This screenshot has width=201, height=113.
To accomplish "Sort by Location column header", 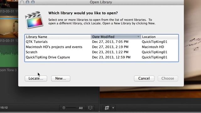I will [x=160, y=37].
